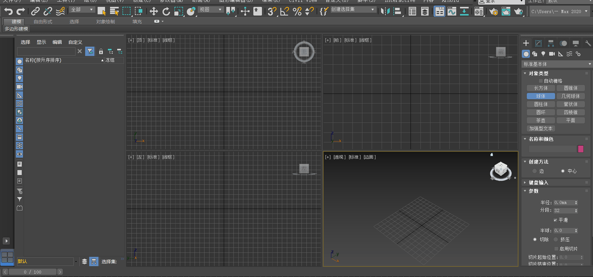593x277 pixels.
Task: Open the Curve Editor
Action: point(452,12)
